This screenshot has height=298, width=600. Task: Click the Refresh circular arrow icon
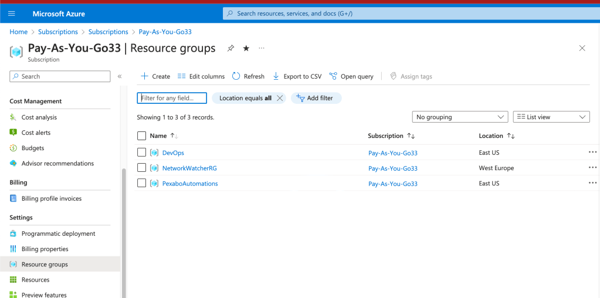236,76
